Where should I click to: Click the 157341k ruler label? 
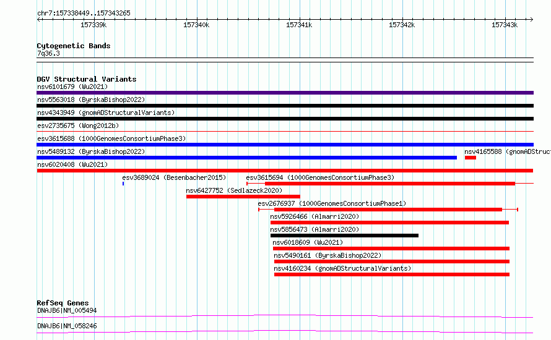coord(299,25)
